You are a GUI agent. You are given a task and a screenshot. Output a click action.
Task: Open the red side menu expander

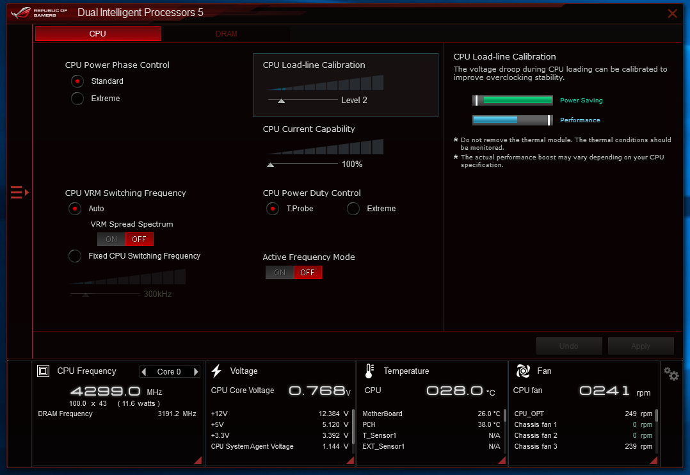pos(19,193)
